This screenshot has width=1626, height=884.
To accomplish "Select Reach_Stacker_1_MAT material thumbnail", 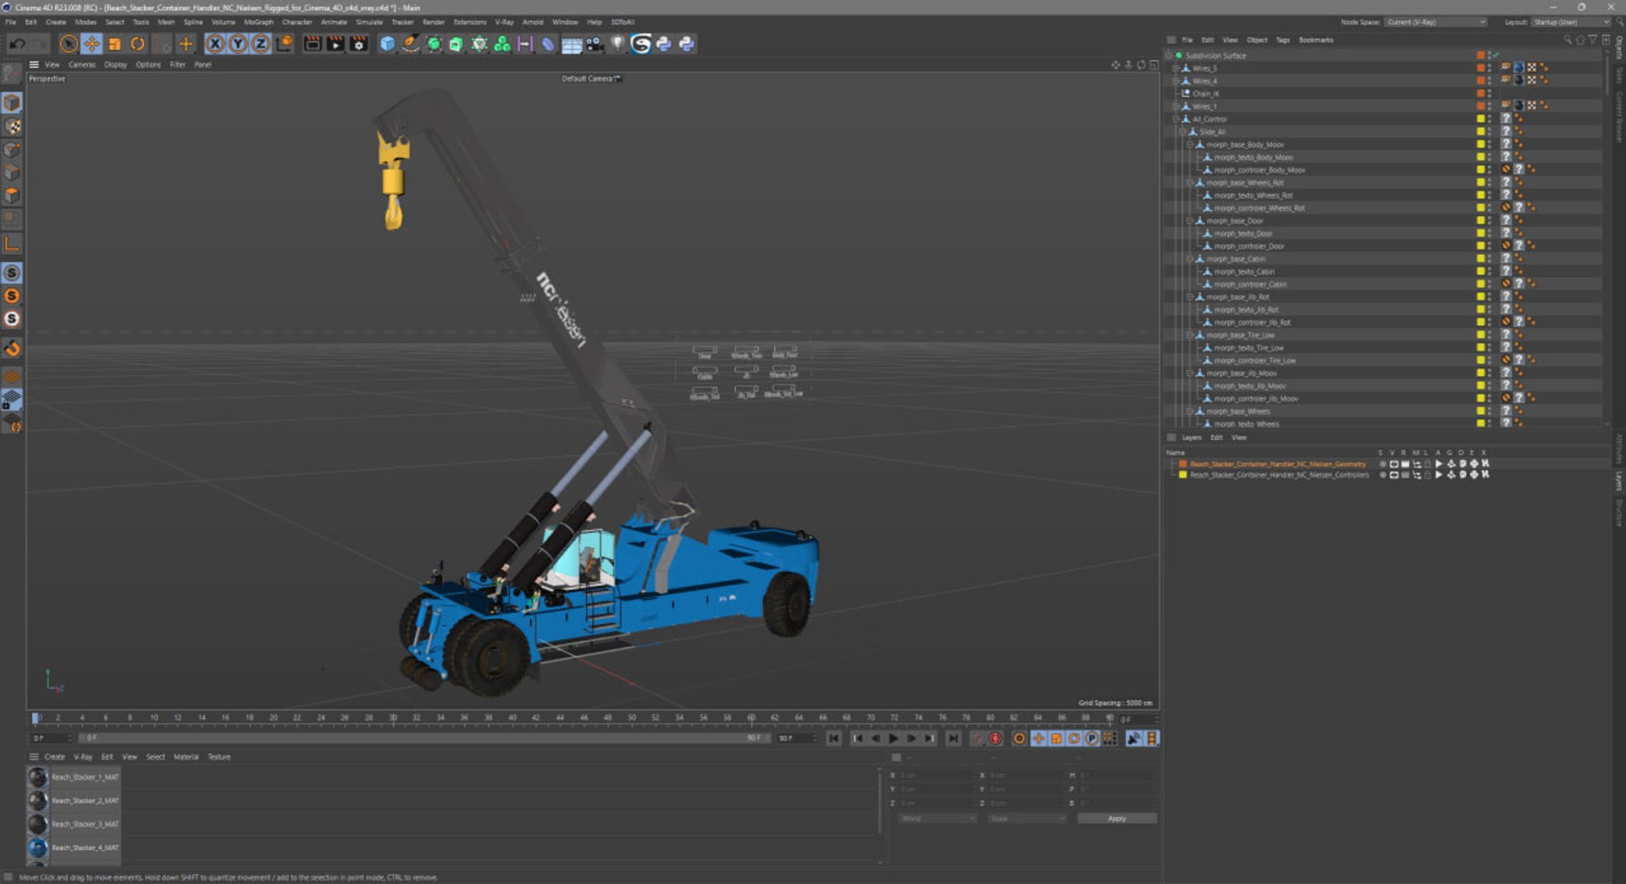I will pyautogui.click(x=38, y=777).
